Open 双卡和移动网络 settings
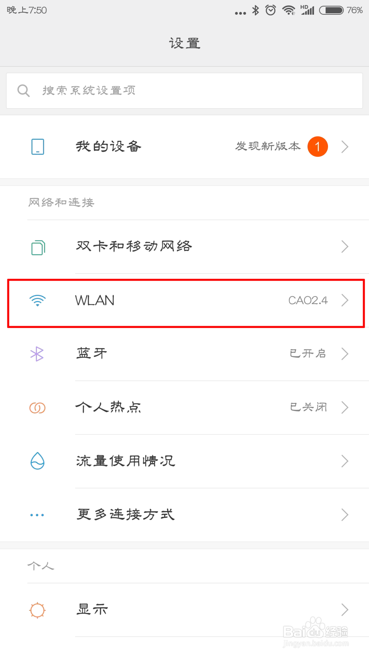The height and width of the screenshot is (656, 369). (x=134, y=246)
